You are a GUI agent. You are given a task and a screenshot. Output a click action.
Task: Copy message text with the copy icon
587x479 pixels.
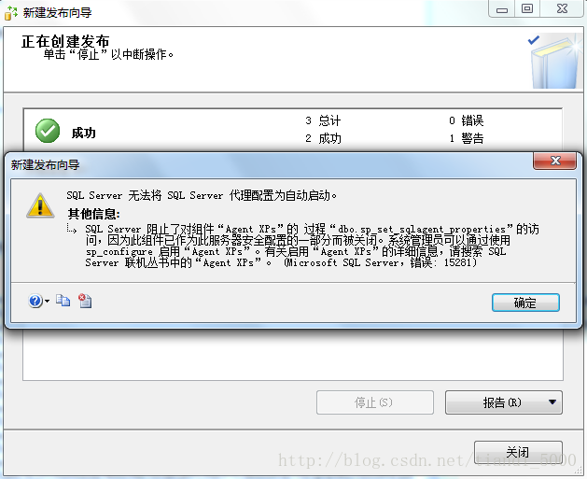click(63, 301)
